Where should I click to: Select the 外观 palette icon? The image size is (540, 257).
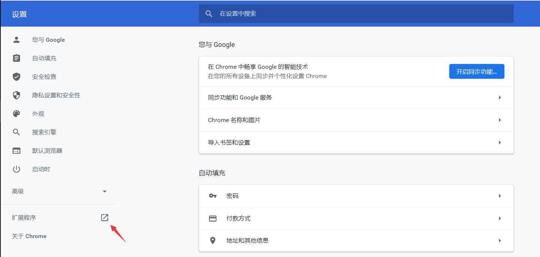pyautogui.click(x=16, y=114)
